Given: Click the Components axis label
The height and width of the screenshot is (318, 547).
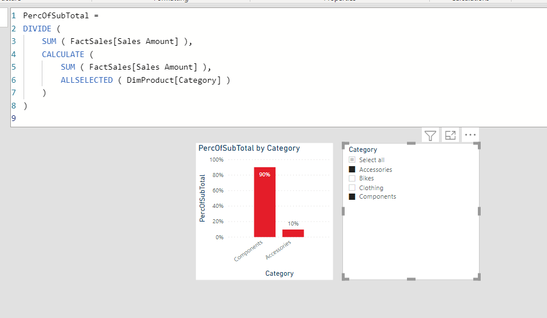Looking at the screenshot, I should pyautogui.click(x=248, y=251).
